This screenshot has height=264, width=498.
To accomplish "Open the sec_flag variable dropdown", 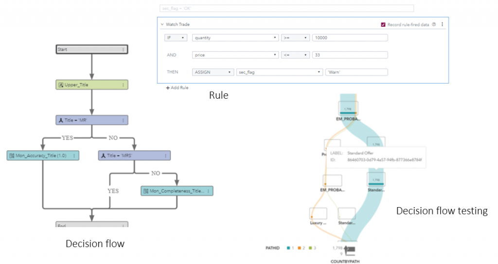I will tap(279, 72).
